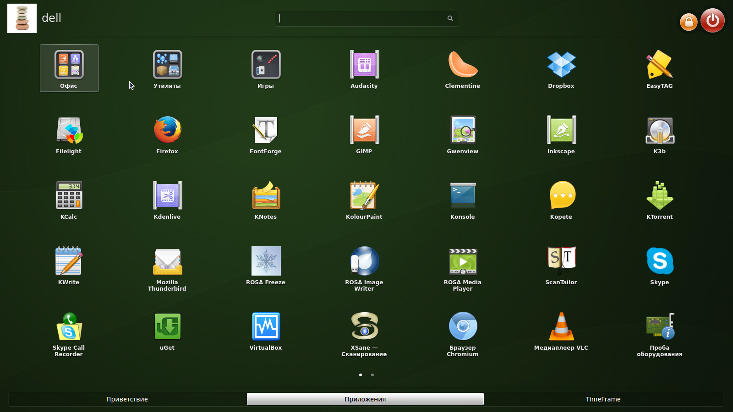733x412 pixels.
Task: Select the first applications page dot
Action: pyautogui.click(x=361, y=375)
